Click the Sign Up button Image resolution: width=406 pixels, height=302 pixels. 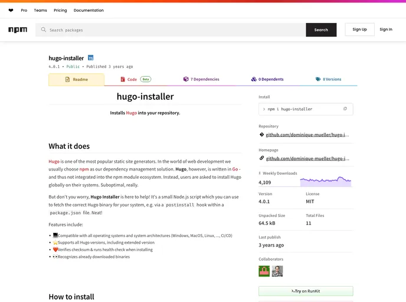tap(359, 29)
